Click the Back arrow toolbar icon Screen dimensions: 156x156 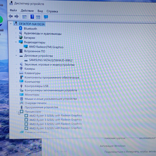(x=11, y=16)
